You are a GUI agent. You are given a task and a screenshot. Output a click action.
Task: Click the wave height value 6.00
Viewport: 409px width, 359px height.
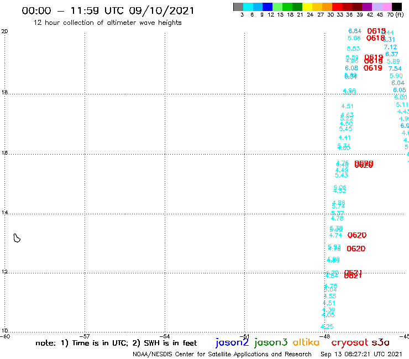click(x=401, y=97)
